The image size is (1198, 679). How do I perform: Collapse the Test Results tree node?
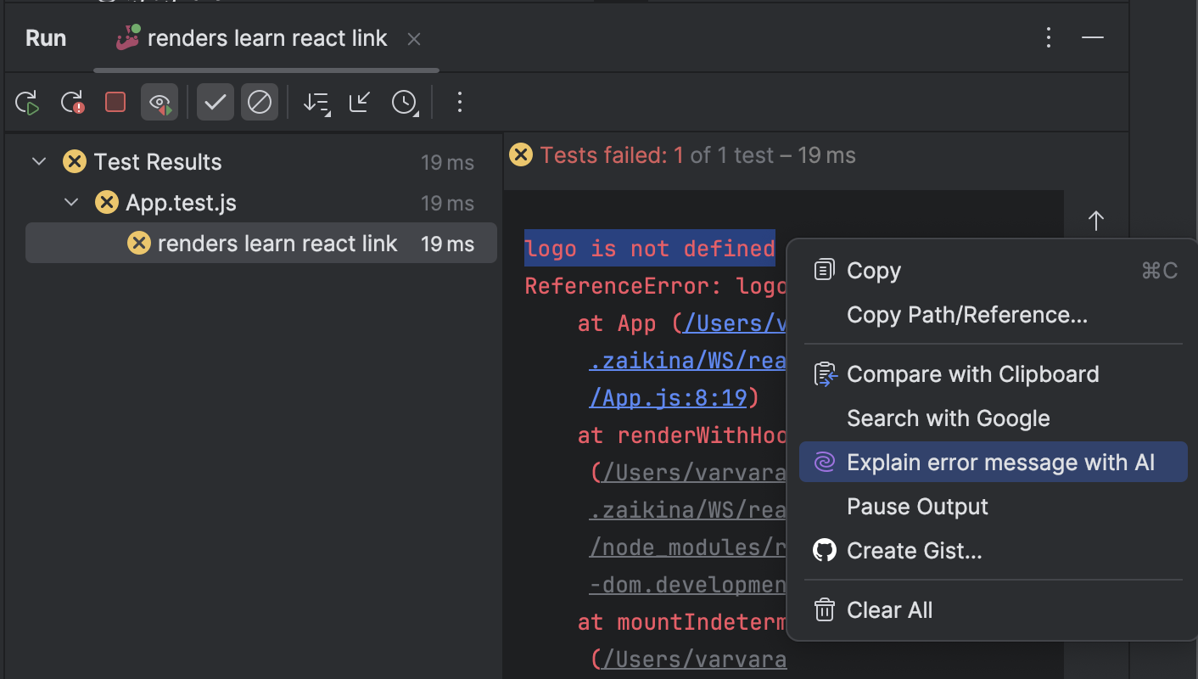click(39, 161)
